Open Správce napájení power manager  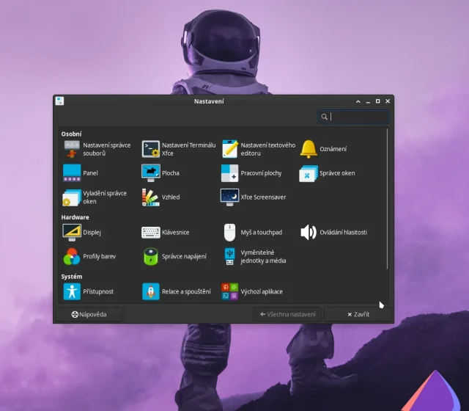pos(151,256)
